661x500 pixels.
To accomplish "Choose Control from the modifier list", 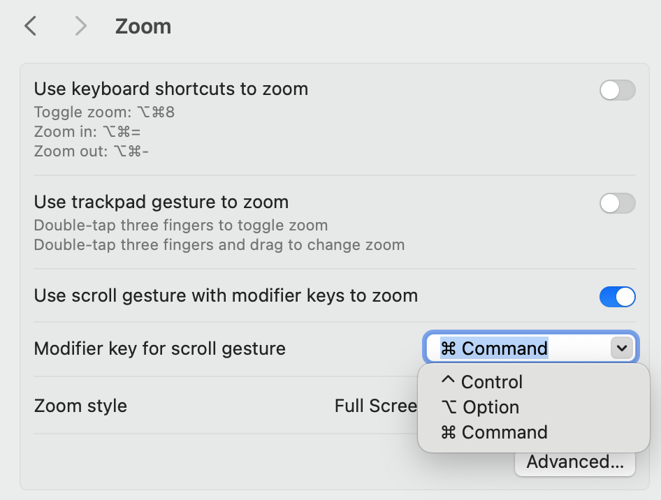I will pos(492,382).
